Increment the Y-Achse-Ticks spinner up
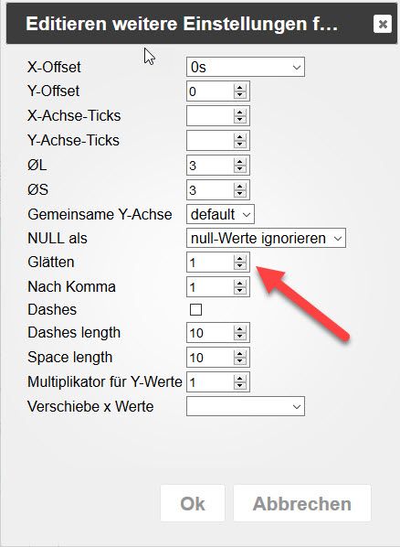The width and height of the screenshot is (400, 547). (240, 136)
